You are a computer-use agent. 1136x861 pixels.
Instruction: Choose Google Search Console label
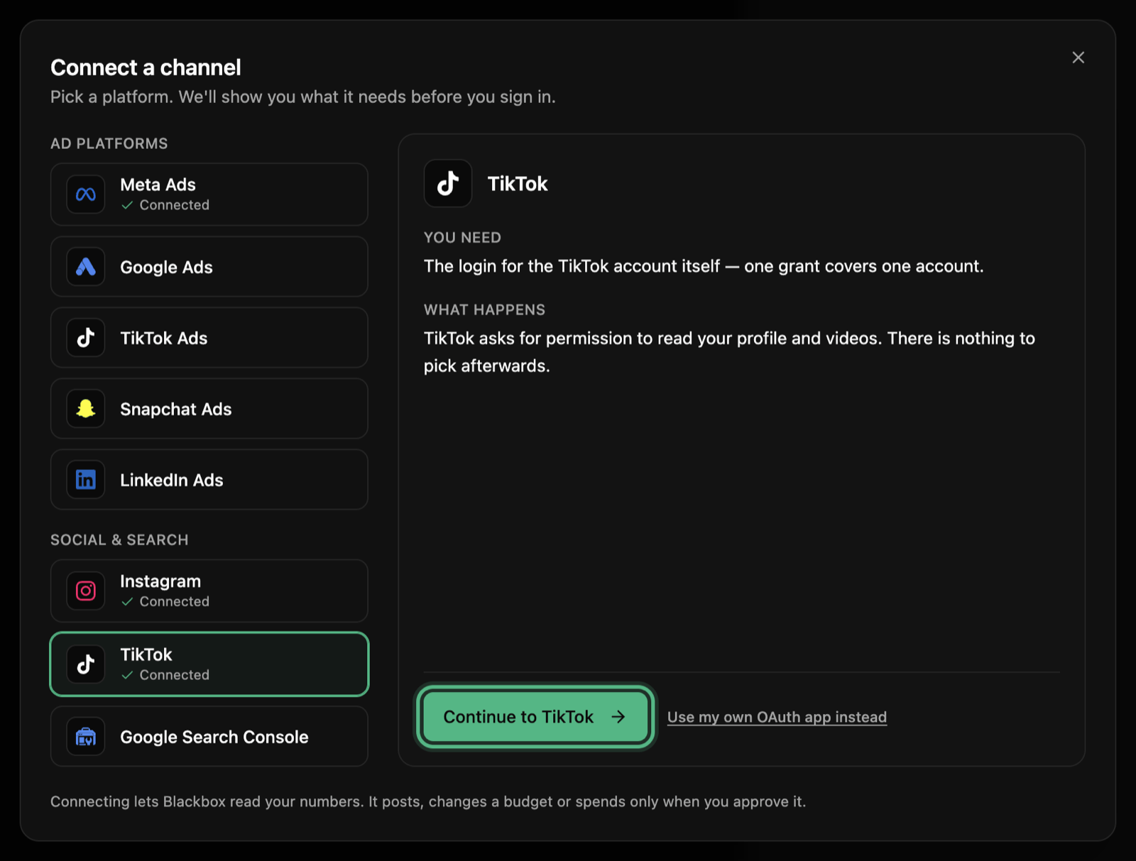(x=214, y=737)
